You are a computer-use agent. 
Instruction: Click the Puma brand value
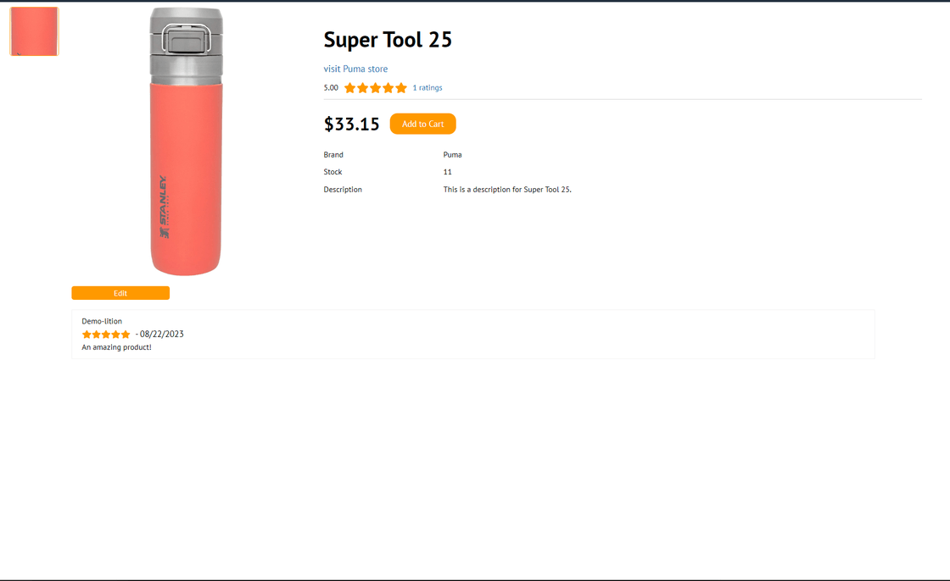(453, 155)
